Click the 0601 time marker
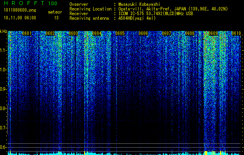This screenshot has height=155, width=244. click(x=27, y=33)
